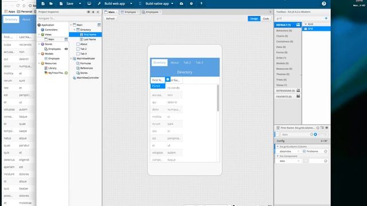Collapse the Ext.Component config group
The image size is (367, 206).
coord(278,156)
